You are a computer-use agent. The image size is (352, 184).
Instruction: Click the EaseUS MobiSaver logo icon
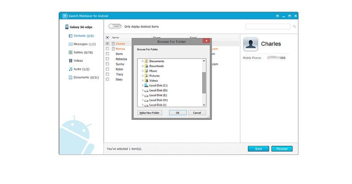(65, 16)
